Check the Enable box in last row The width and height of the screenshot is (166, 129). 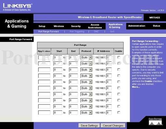point(119,112)
